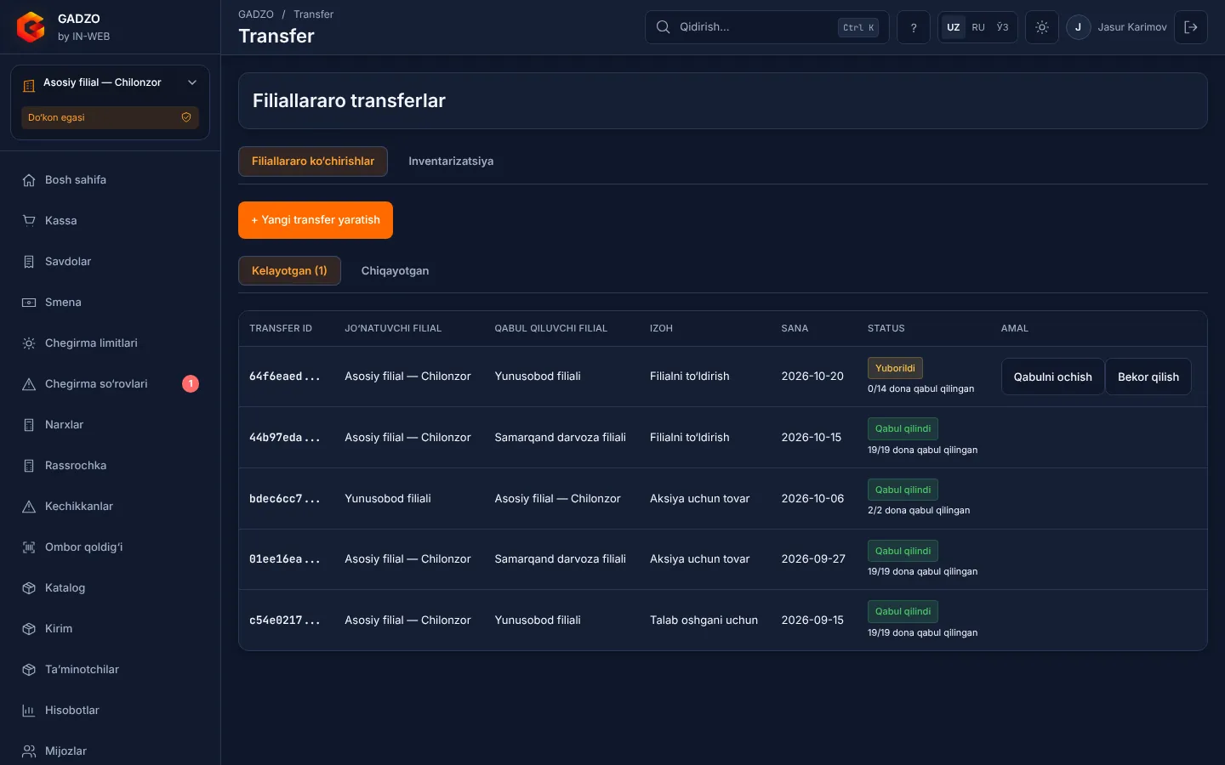Screen dimensions: 1225x765
Task: Open Narxlar icon in sidebar
Action: click(29, 425)
